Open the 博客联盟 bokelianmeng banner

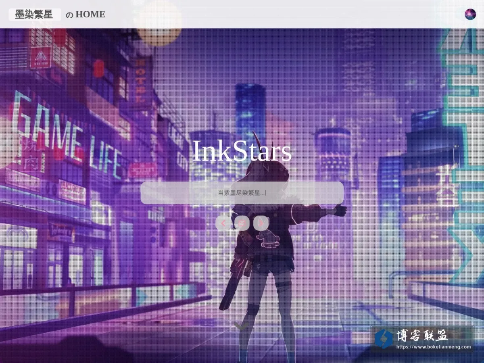422,339
